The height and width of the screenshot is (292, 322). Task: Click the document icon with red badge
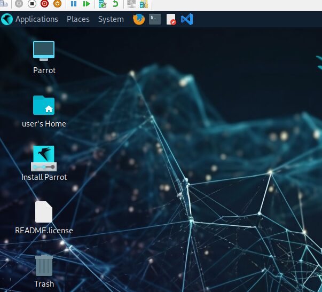pyautogui.click(x=171, y=20)
